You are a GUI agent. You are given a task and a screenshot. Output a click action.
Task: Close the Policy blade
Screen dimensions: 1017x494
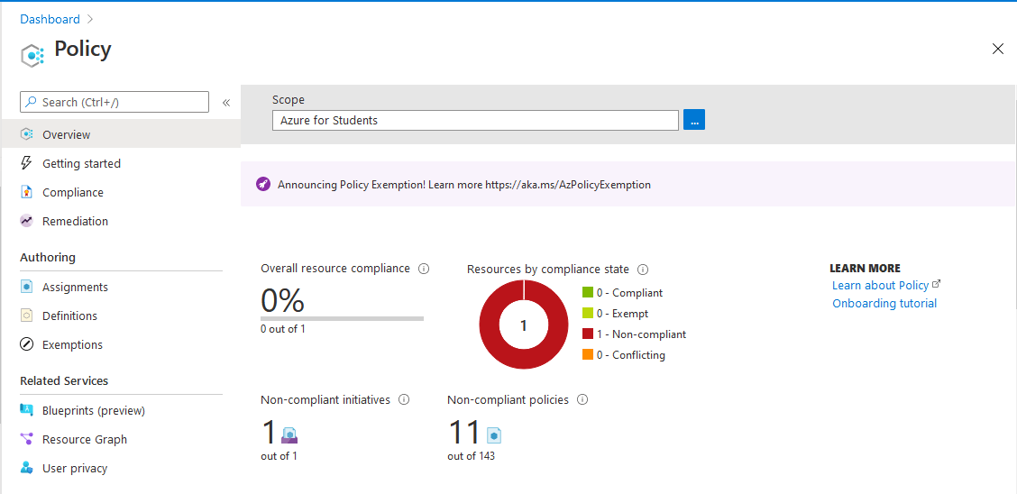point(997,49)
